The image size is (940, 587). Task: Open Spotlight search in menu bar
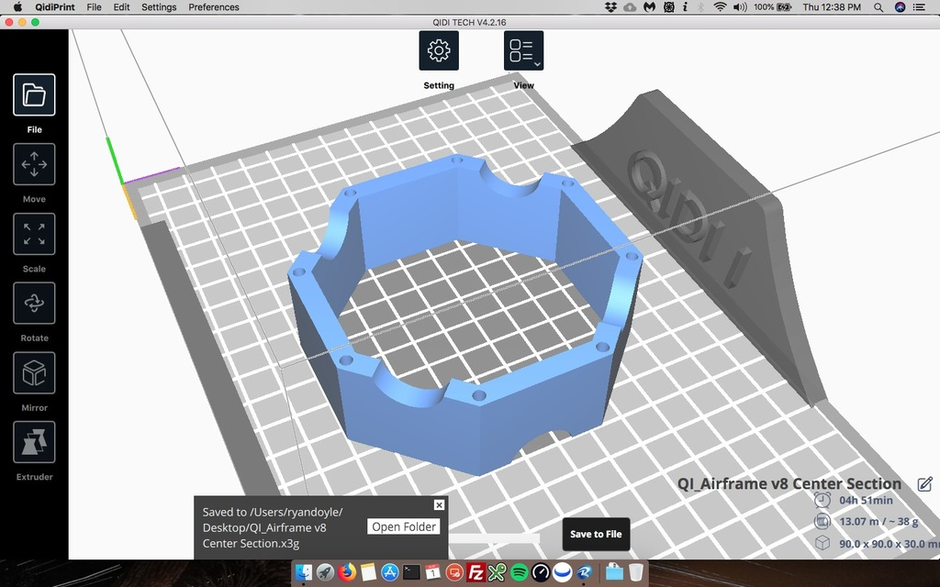878,7
